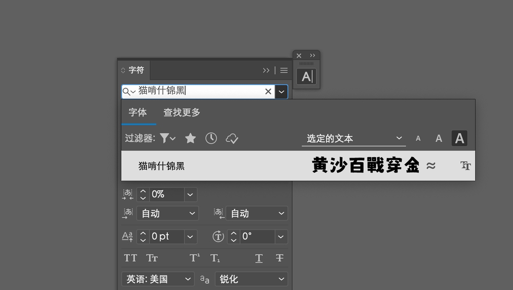Collapse the 字符 panel with double arrows
Screen dimensions: 513x290
coord(266,70)
